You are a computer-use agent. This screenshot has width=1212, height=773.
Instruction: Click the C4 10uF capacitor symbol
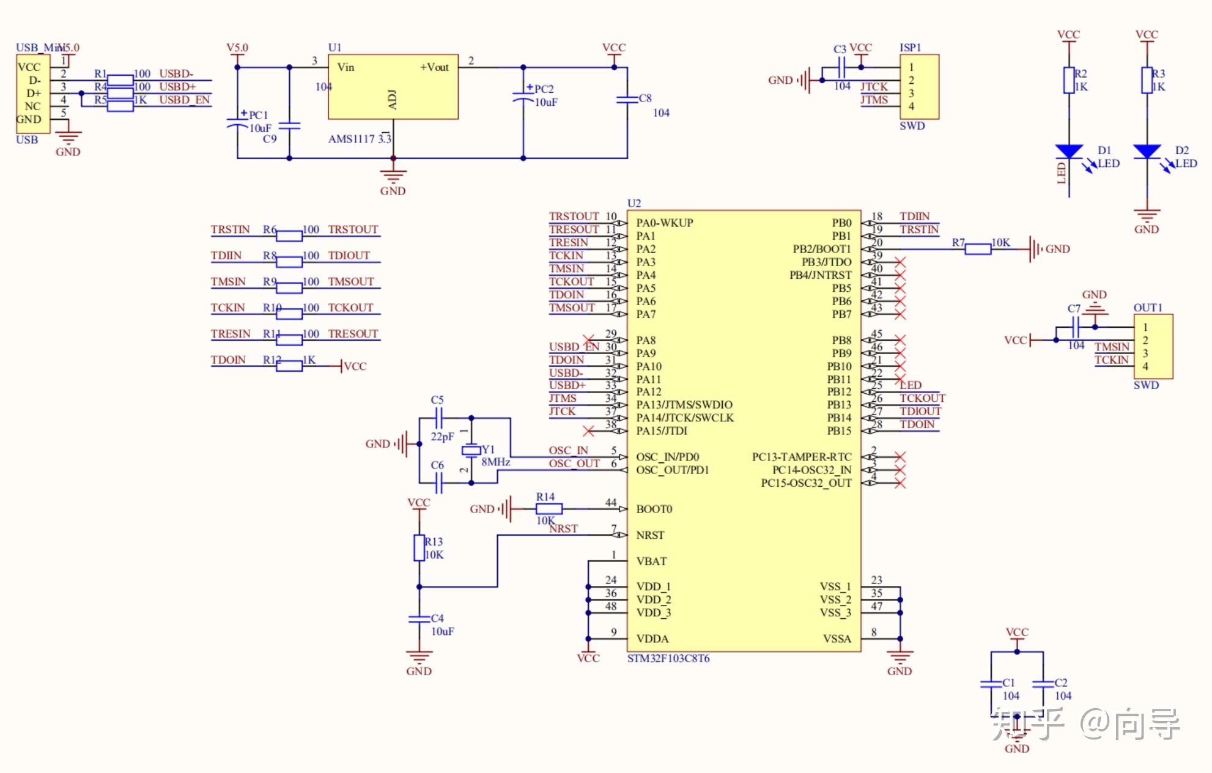(419, 619)
